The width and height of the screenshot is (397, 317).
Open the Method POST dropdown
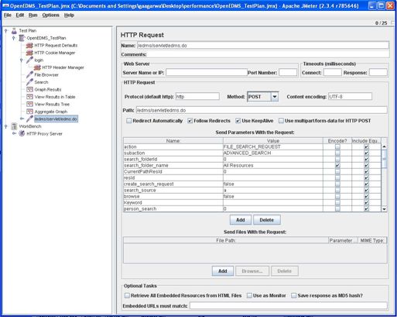tap(275, 97)
